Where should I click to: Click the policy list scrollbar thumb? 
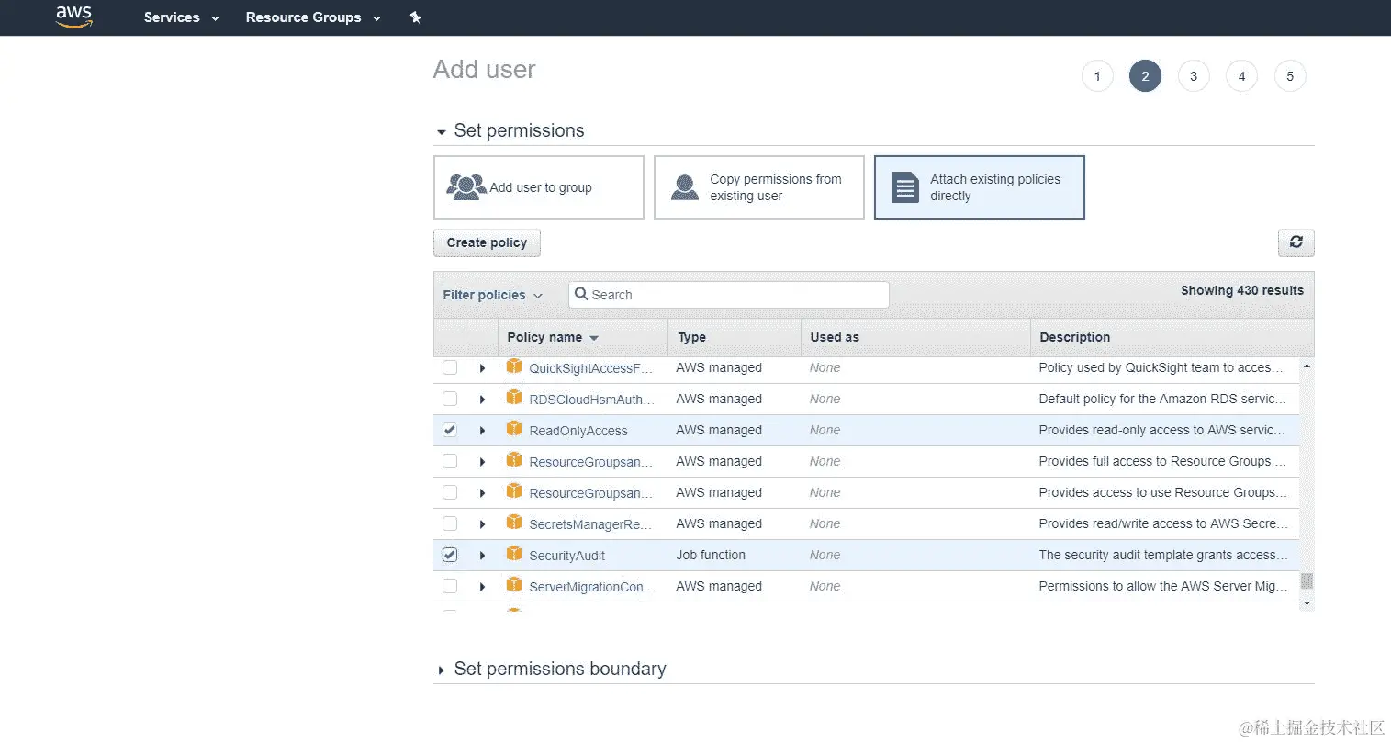click(x=1307, y=580)
